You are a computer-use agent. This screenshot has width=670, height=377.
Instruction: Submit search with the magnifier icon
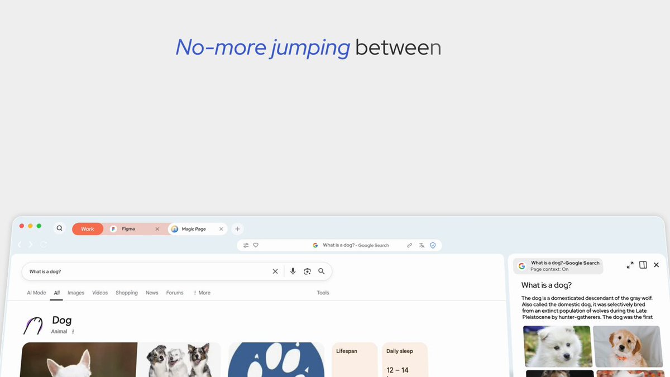coord(322,271)
